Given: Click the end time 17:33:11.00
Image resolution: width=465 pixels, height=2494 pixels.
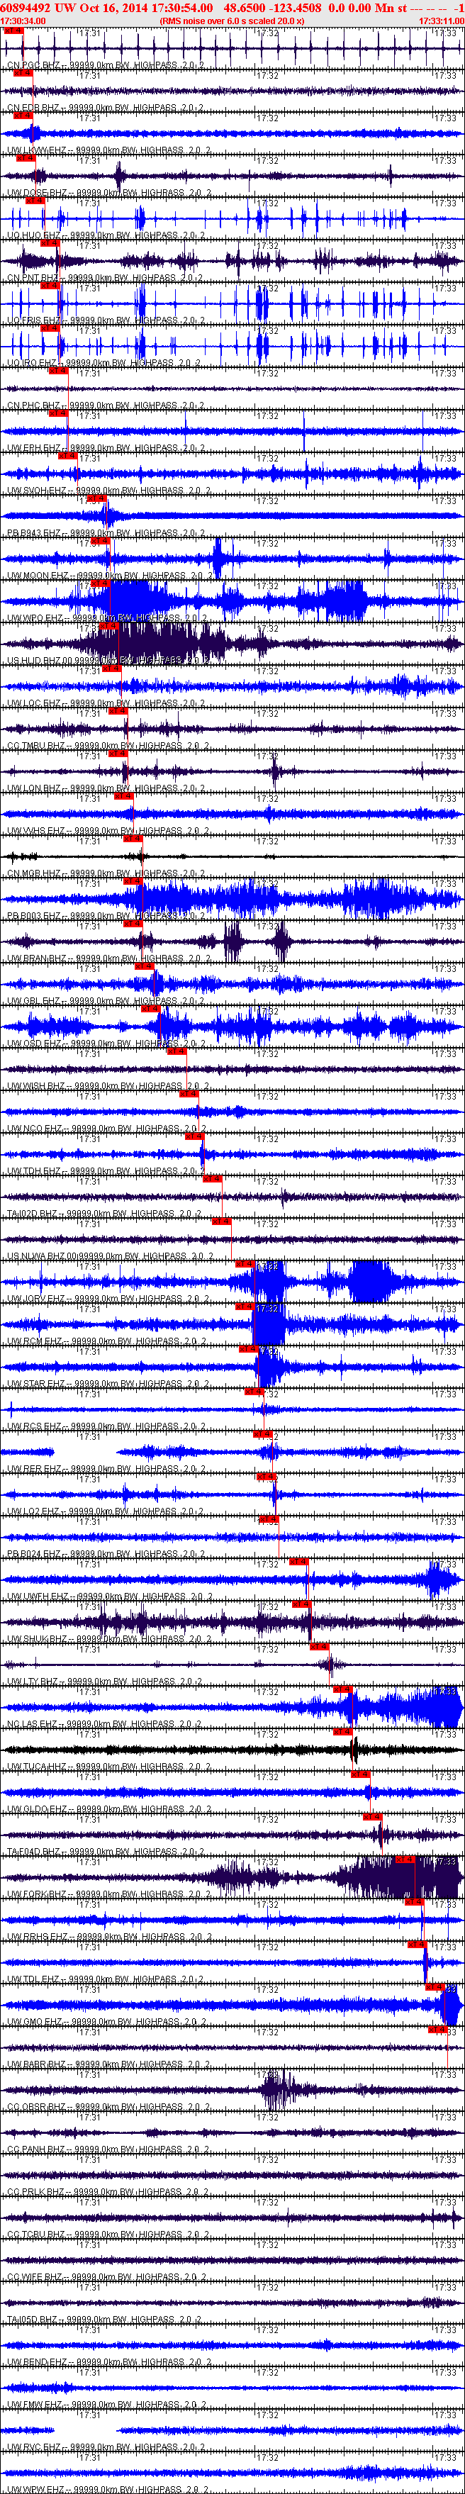Looking at the screenshot, I should point(441,21).
